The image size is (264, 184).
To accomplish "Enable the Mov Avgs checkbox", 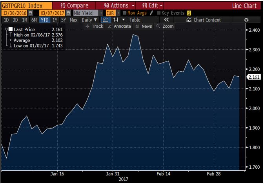I will tap(124, 13).
